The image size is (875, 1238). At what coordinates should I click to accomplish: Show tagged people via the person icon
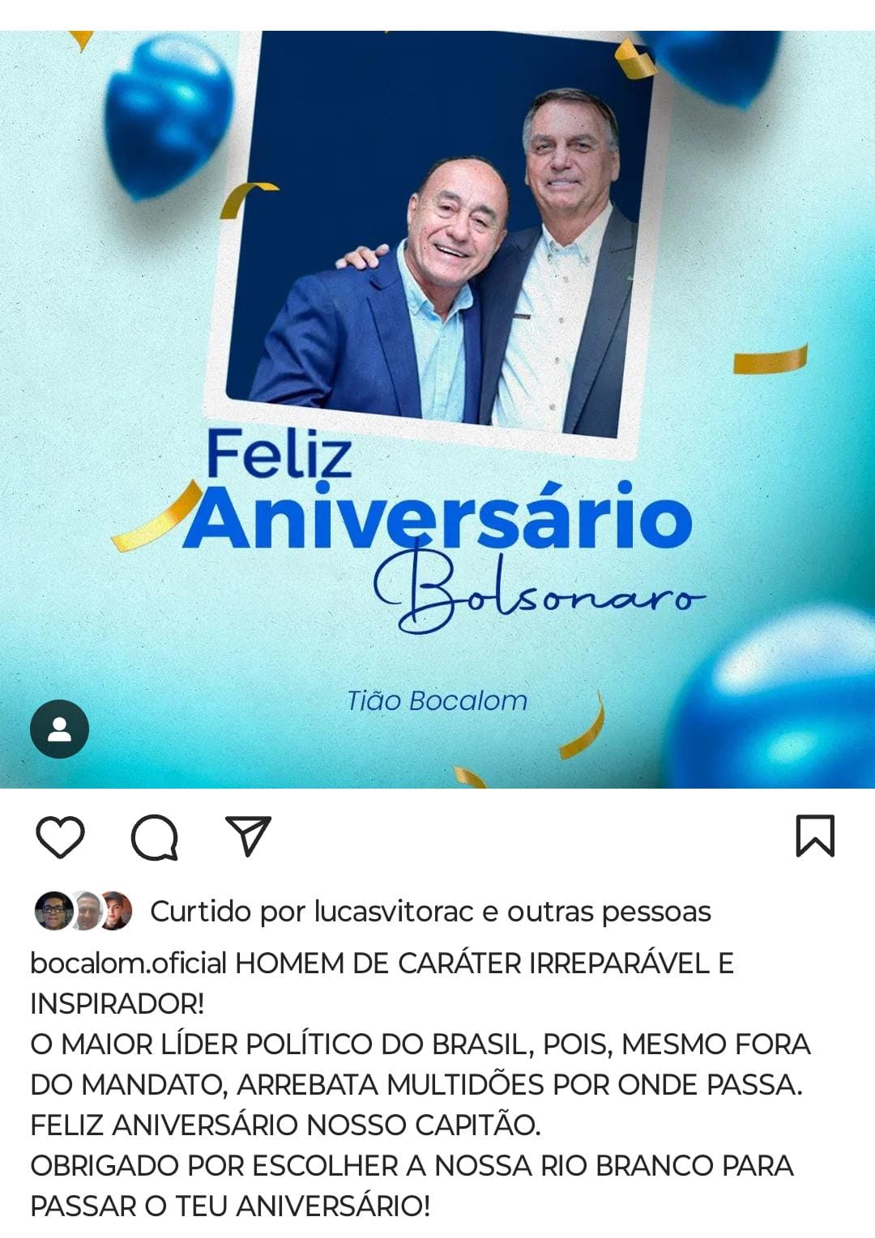[x=59, y=729]
